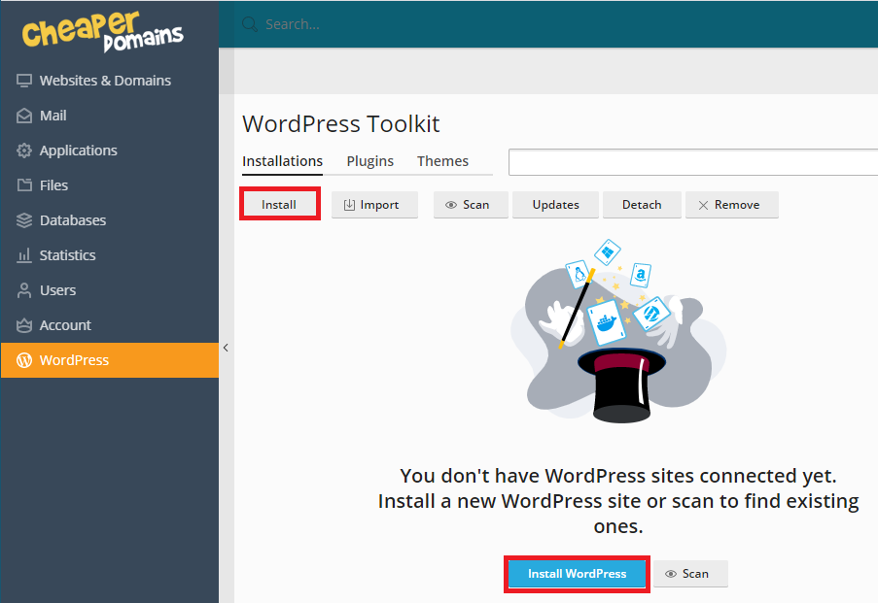Click the Mail envelope icon
The height and width of the screenshot is (603, 878).
[24, 116]
